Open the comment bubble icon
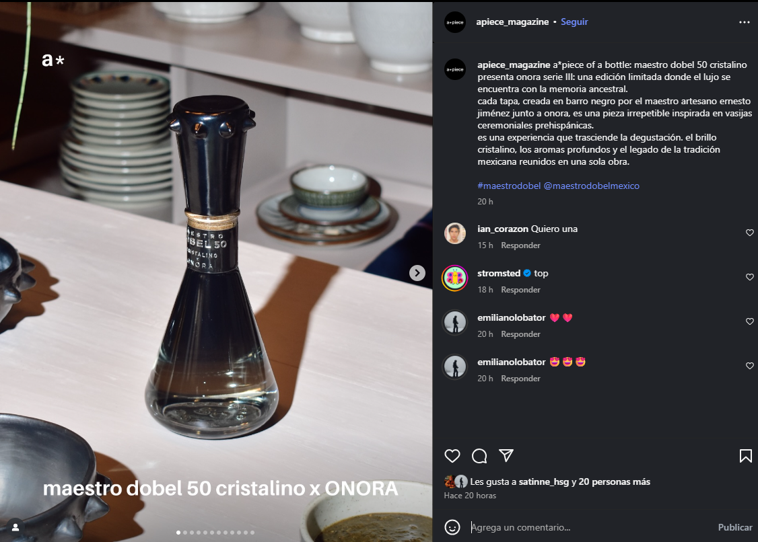758x542 pixels. [479, 455]
